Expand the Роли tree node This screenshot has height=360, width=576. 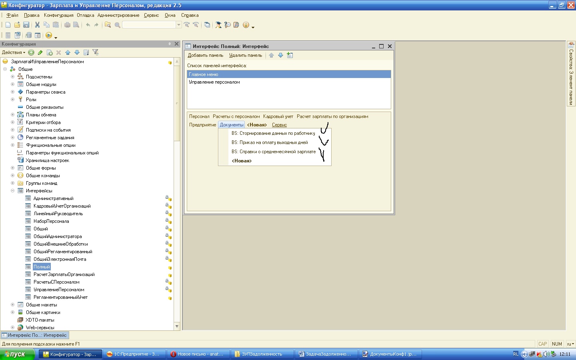tap(12, 100)
